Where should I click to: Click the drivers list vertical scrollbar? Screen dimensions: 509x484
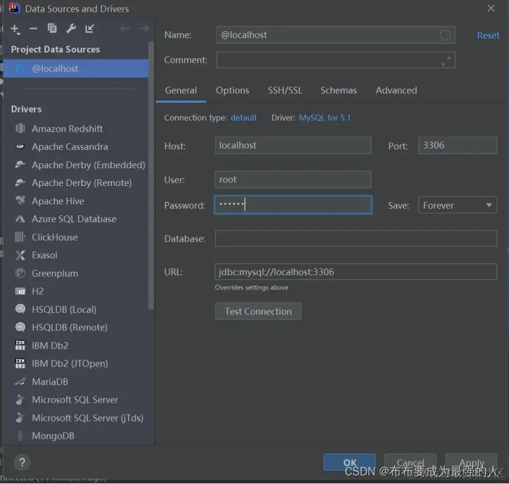click(151, 175)
